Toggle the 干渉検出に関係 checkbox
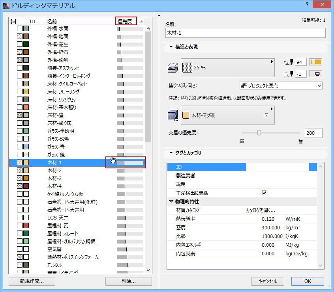Image resolution: width=334 pixels, height=292 pixels. click(264, 193)
